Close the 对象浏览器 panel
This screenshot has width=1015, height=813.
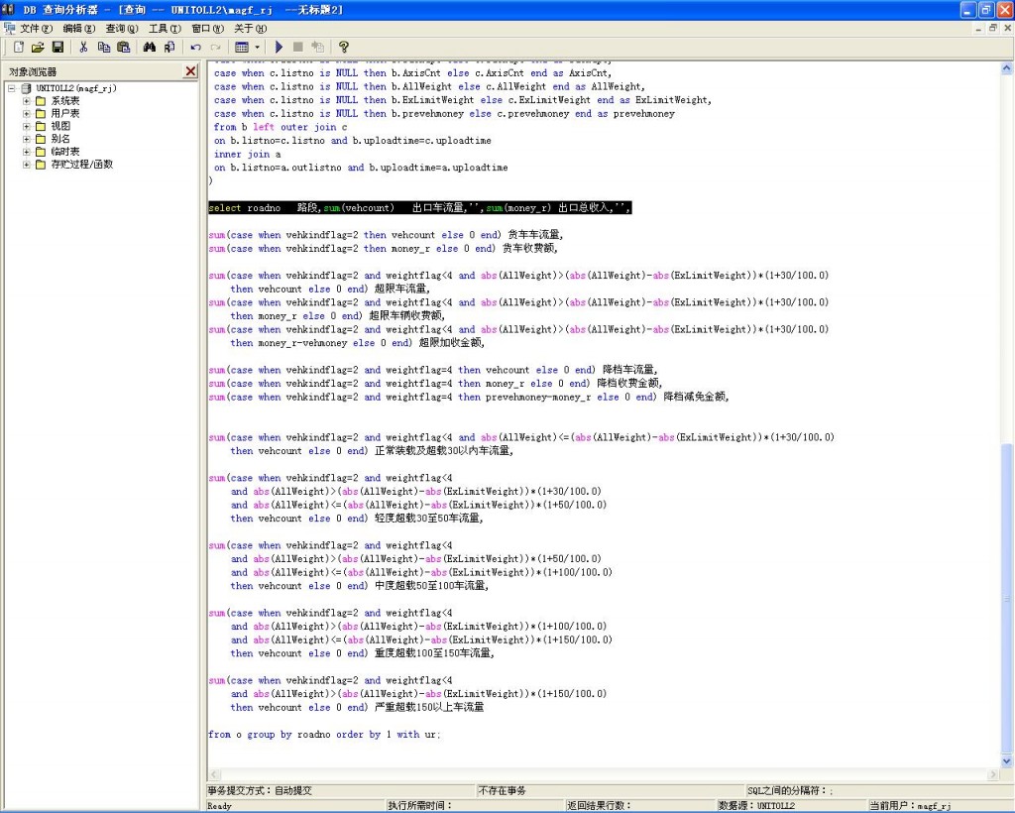pyautogui.click(x=191, y=71)
